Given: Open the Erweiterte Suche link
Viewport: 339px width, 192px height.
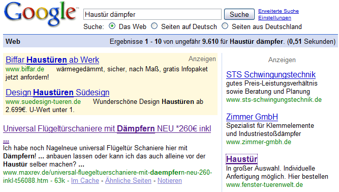Looking at the screenshot, I should point(279,11).
